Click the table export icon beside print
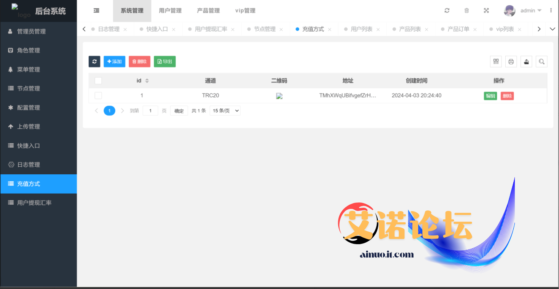 [526, 62]
